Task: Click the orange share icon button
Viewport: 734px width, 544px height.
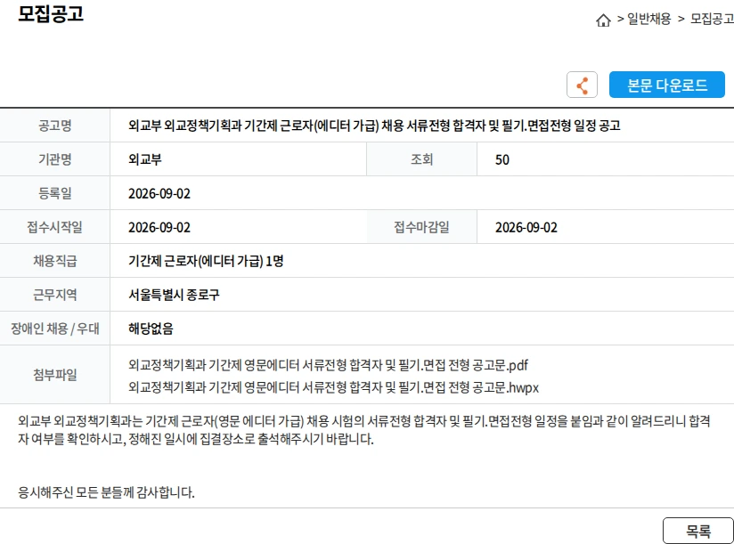Action: 582,85
